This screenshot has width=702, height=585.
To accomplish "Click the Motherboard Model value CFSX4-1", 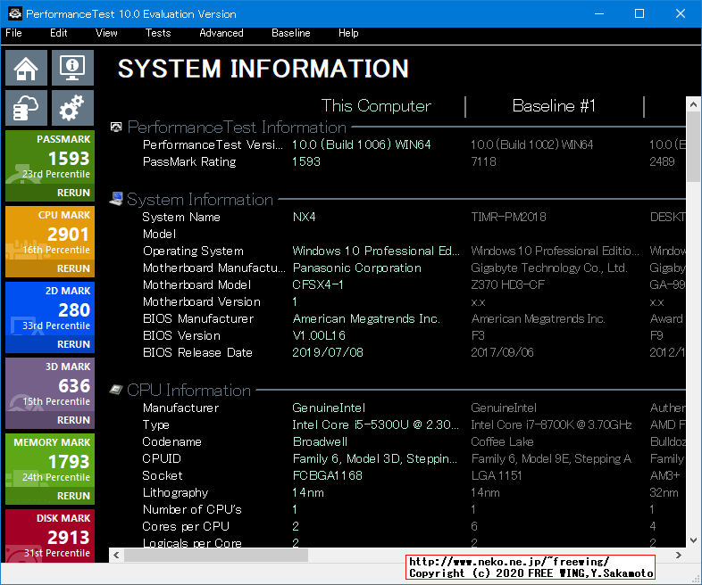I will coord(317,284).
